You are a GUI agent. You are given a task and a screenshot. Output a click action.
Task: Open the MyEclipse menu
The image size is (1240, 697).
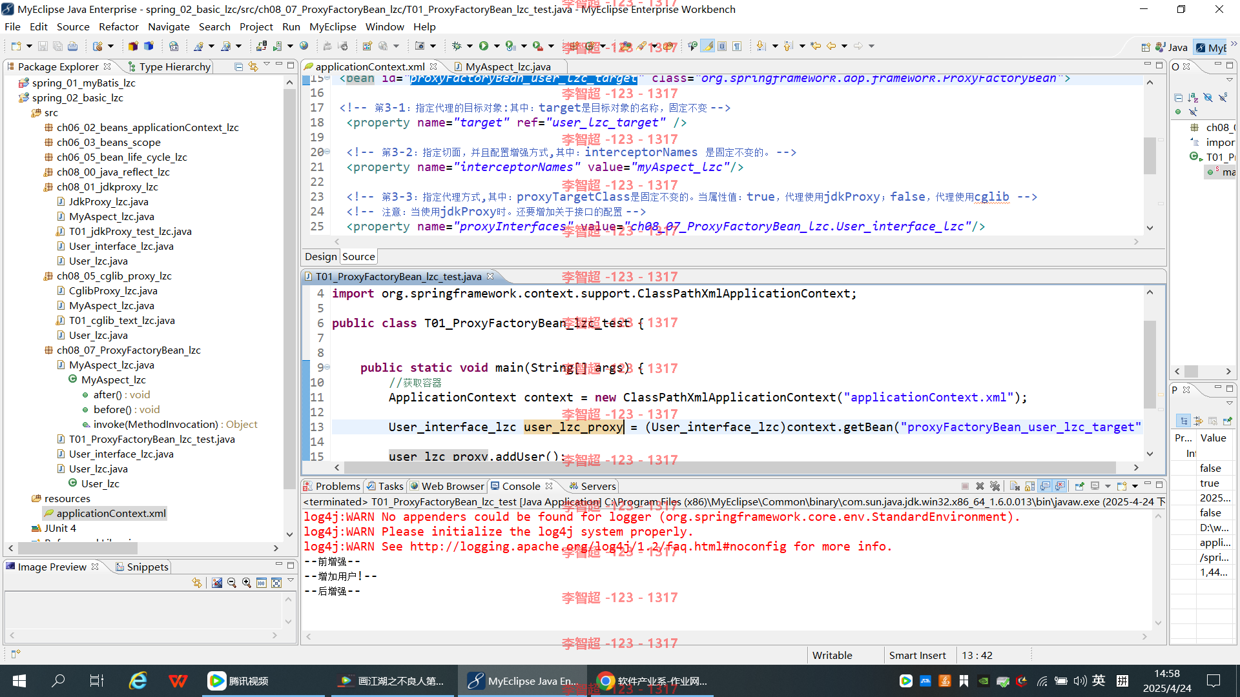333,26
